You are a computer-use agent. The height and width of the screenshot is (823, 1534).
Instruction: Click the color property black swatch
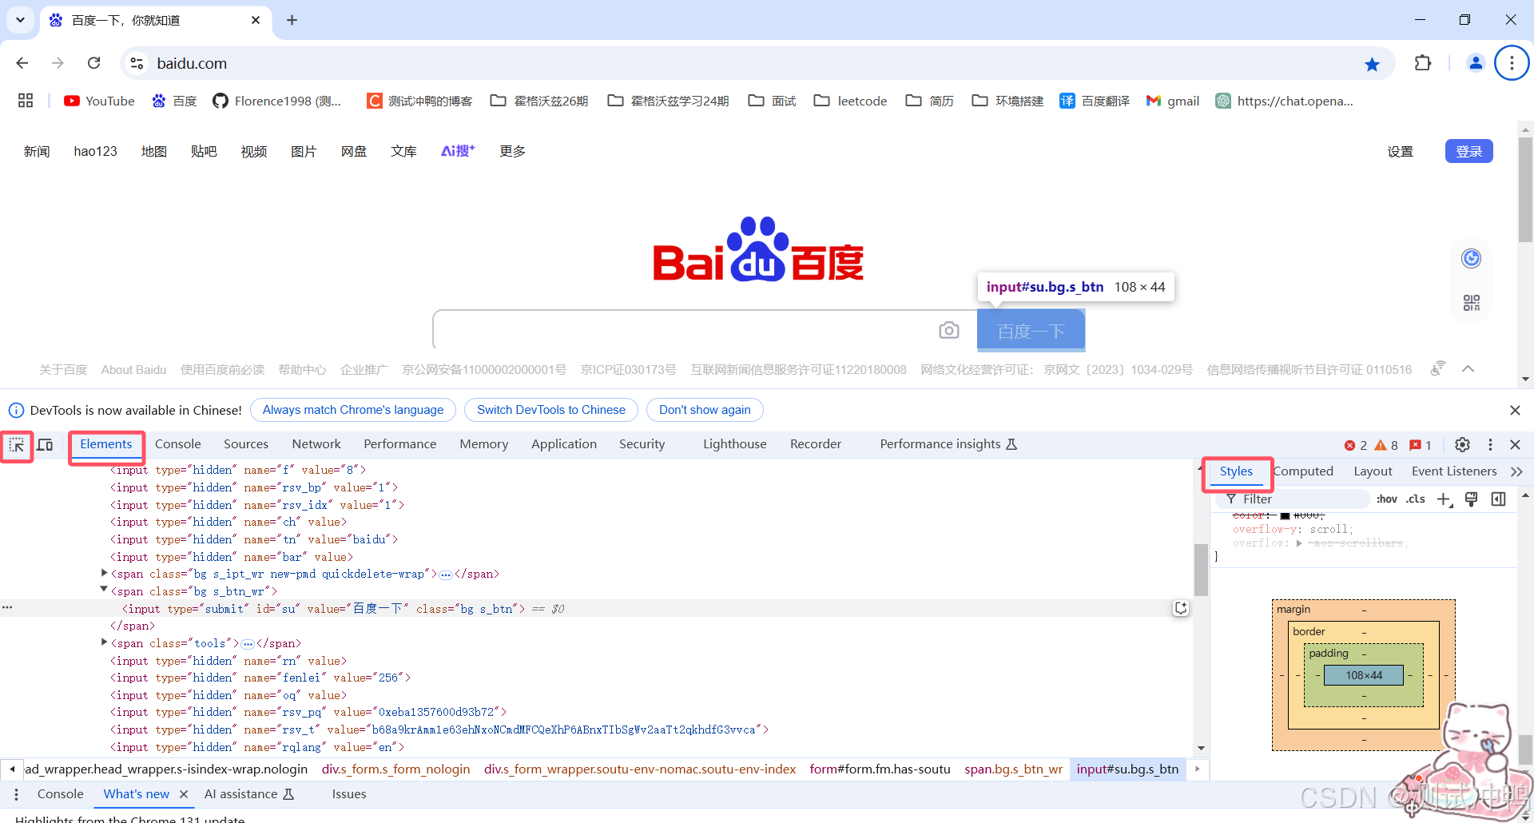coord(1285,515)
